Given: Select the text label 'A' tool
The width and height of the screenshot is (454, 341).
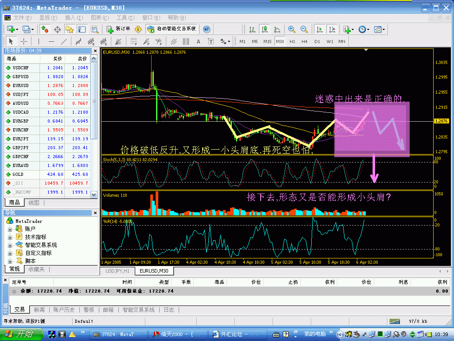Looking at the screenshot, I should pos(198,41).
